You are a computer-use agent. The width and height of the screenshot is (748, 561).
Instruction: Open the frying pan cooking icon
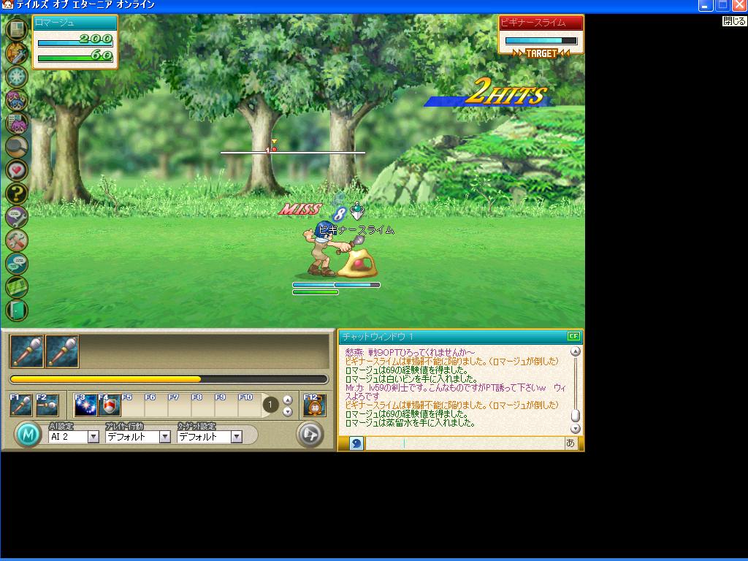click(17, 146)
